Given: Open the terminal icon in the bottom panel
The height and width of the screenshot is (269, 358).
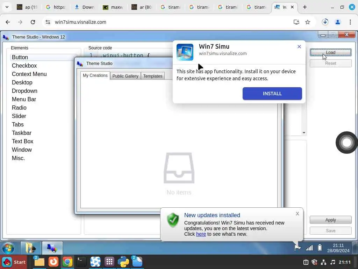Looking at the screenshot, I should 81,262.
